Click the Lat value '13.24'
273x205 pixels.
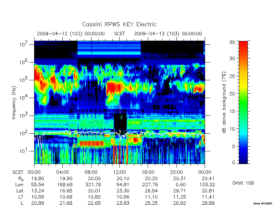tap(38, 191)
